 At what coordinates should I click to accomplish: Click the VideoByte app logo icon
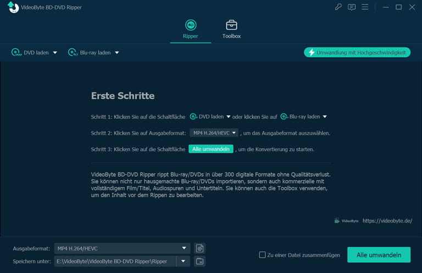click(x=13, y=7)
